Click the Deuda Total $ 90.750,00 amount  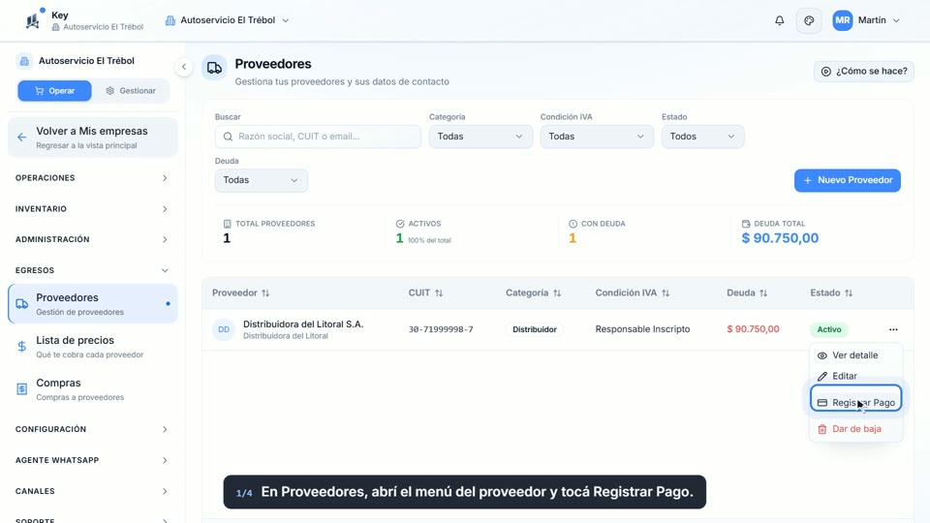point(780,238)
